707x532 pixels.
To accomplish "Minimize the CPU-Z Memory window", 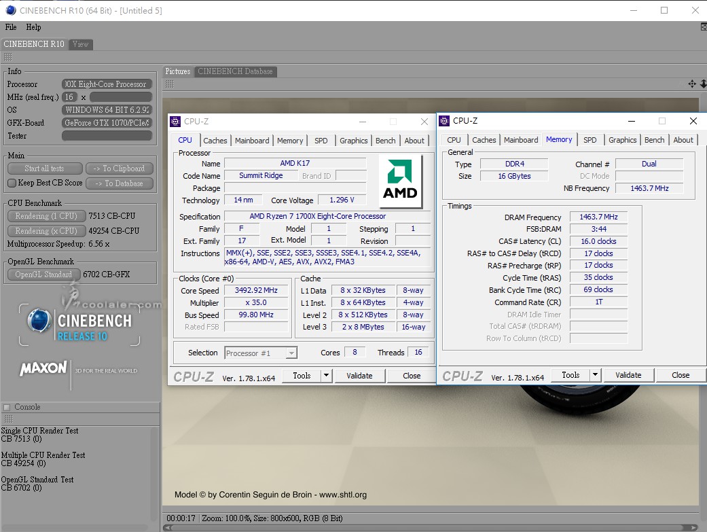I will (x=632, y=121).
